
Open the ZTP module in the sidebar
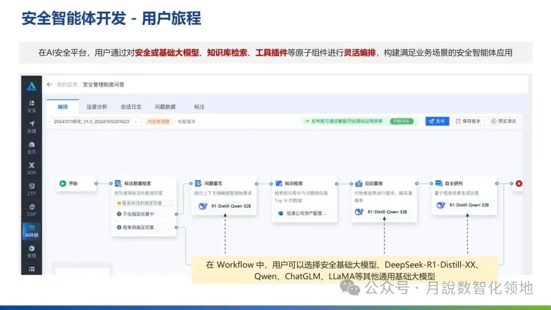(32, 189)
